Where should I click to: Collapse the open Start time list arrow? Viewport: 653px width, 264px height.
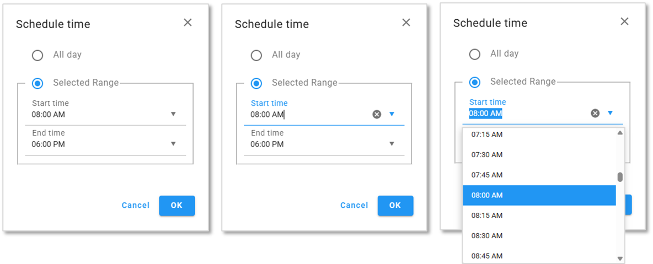pos(610,113)
